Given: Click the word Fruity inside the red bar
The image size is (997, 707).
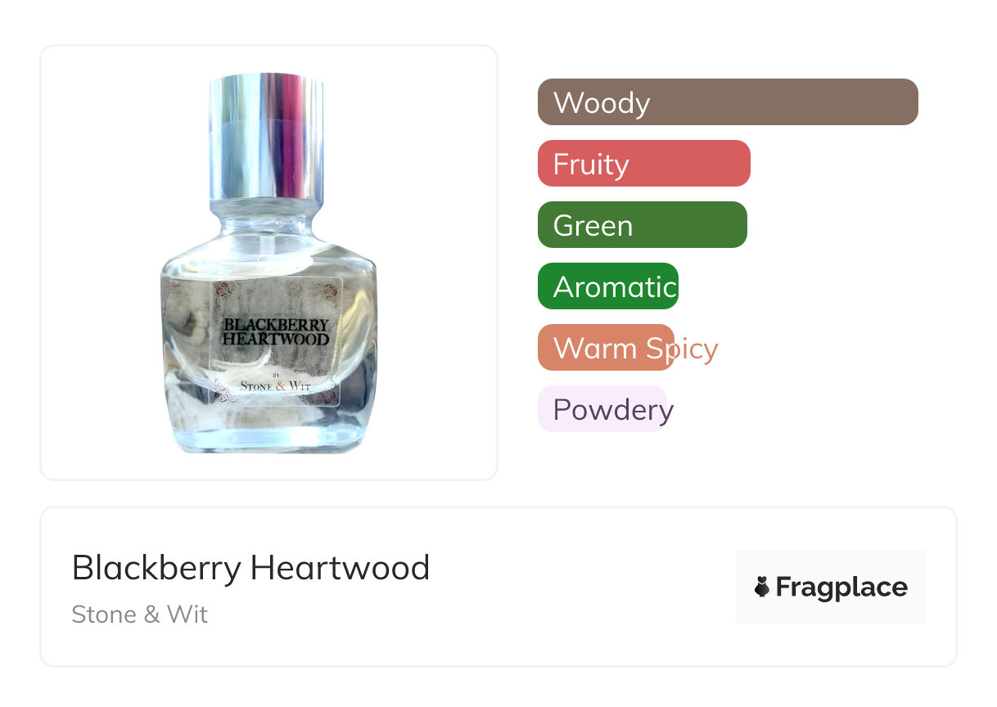Looking at the screenshot, I should tap(591, 164).
